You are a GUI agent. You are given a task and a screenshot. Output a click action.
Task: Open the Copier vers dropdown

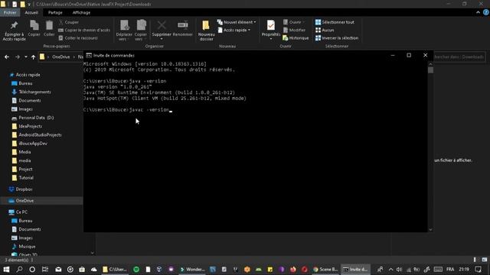point(141,31)
